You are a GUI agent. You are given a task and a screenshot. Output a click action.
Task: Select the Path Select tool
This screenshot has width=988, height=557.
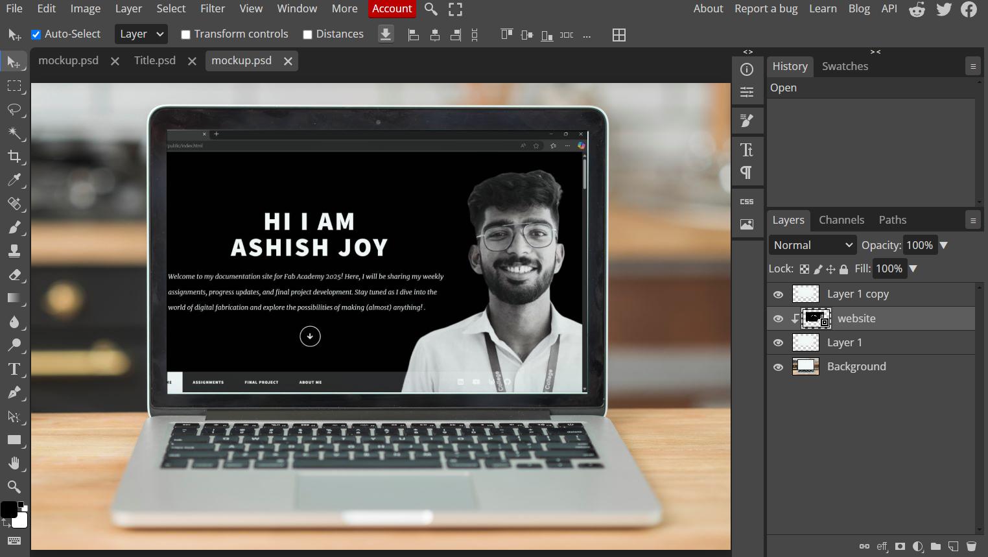coord(14,416)
